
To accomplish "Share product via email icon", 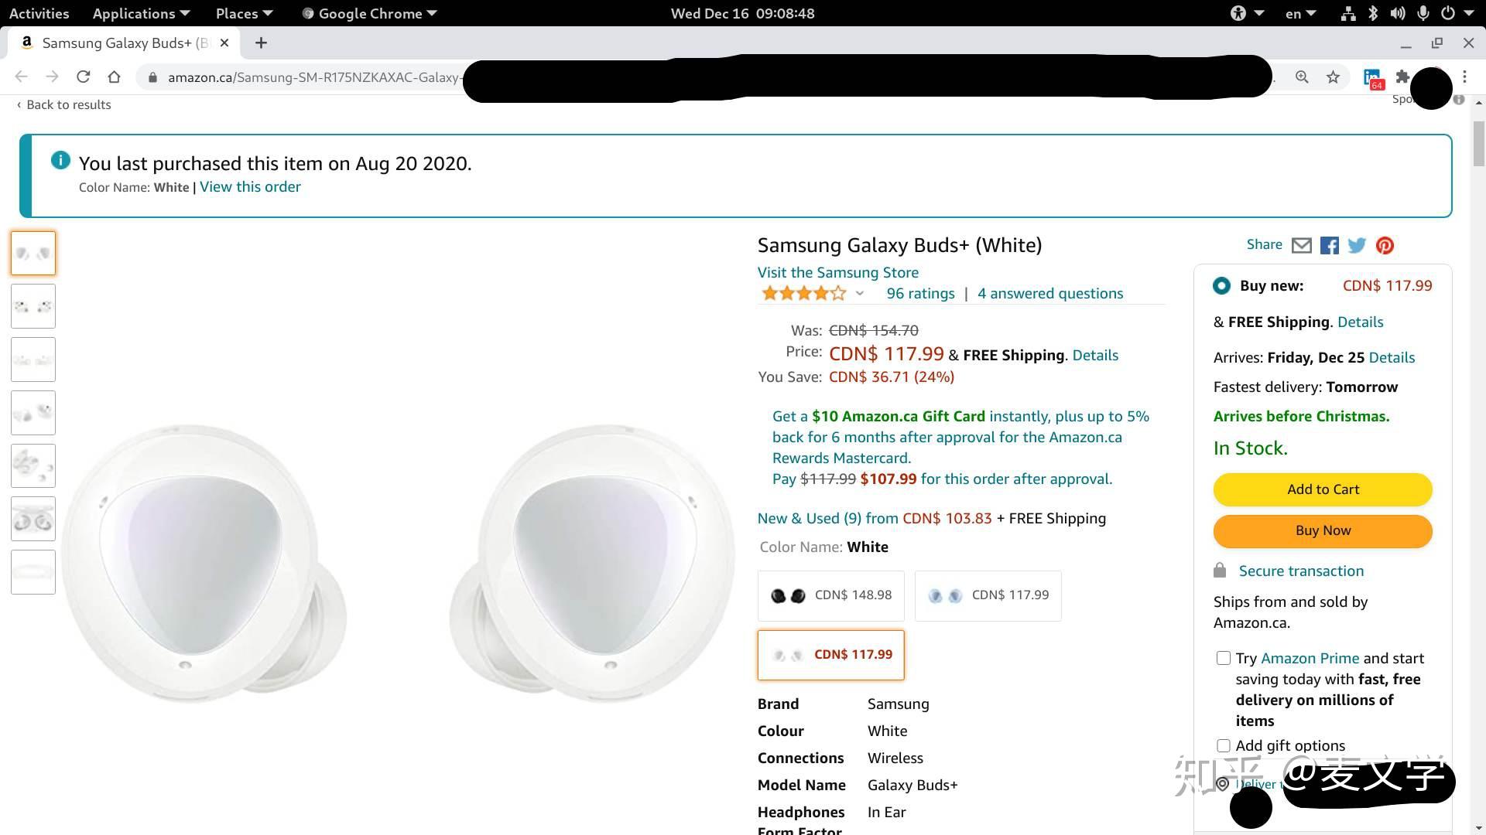I will click(1302, 246).
